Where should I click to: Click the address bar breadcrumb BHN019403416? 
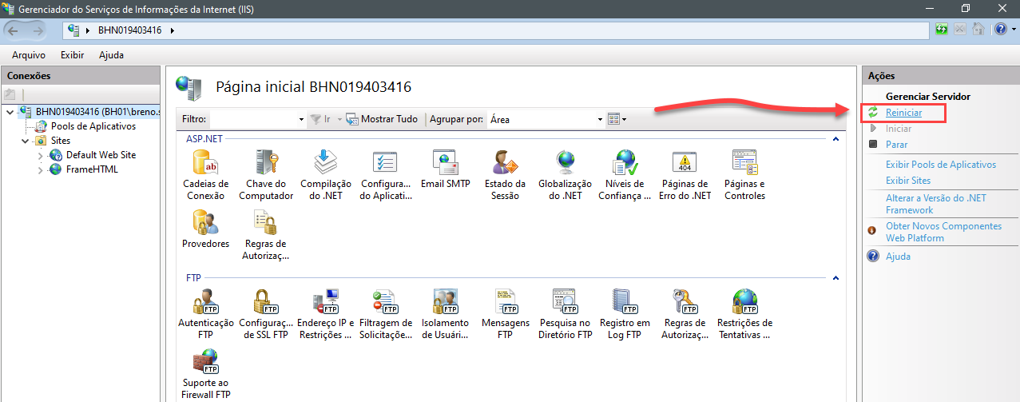[129, 30]
